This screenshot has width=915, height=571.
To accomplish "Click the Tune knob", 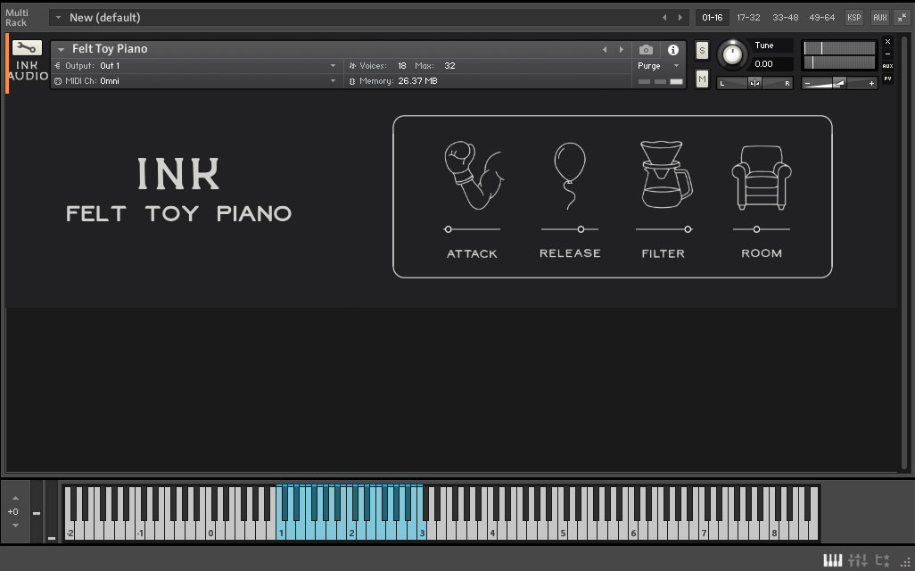I will [x=732, y=55].
